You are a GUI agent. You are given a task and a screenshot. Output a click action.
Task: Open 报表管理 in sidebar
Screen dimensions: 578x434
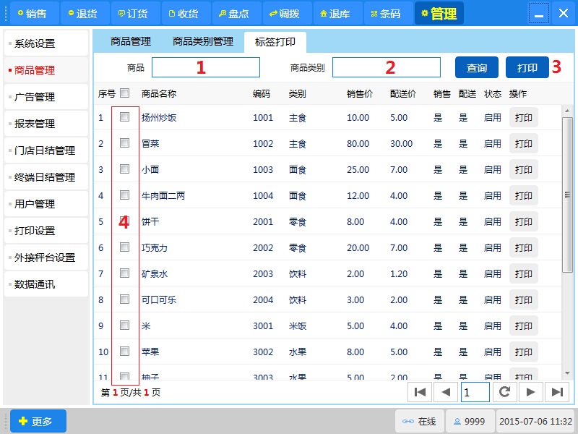click(x=46, y=124)
